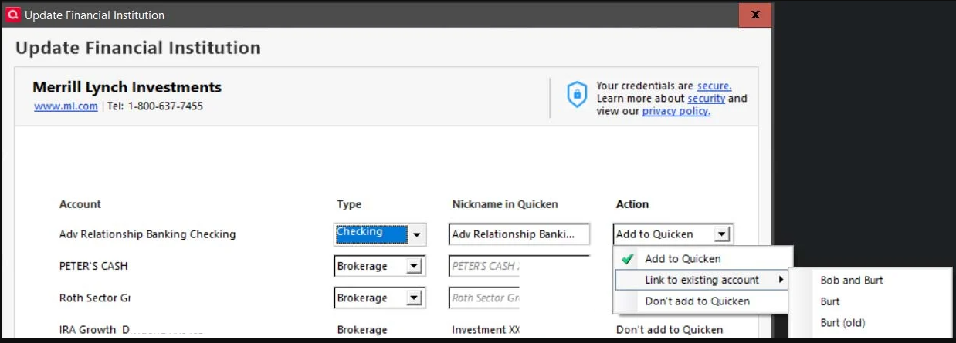Click PETER'S CASH account name

[93, 266]
